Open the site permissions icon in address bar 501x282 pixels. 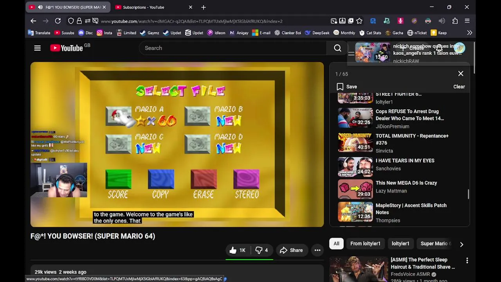pyautogui.click(x=87, y=21)
